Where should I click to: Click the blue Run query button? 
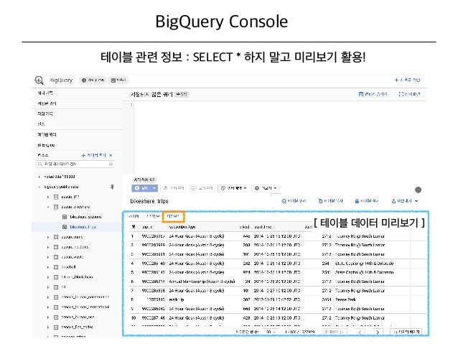click(x=141, y=188)
